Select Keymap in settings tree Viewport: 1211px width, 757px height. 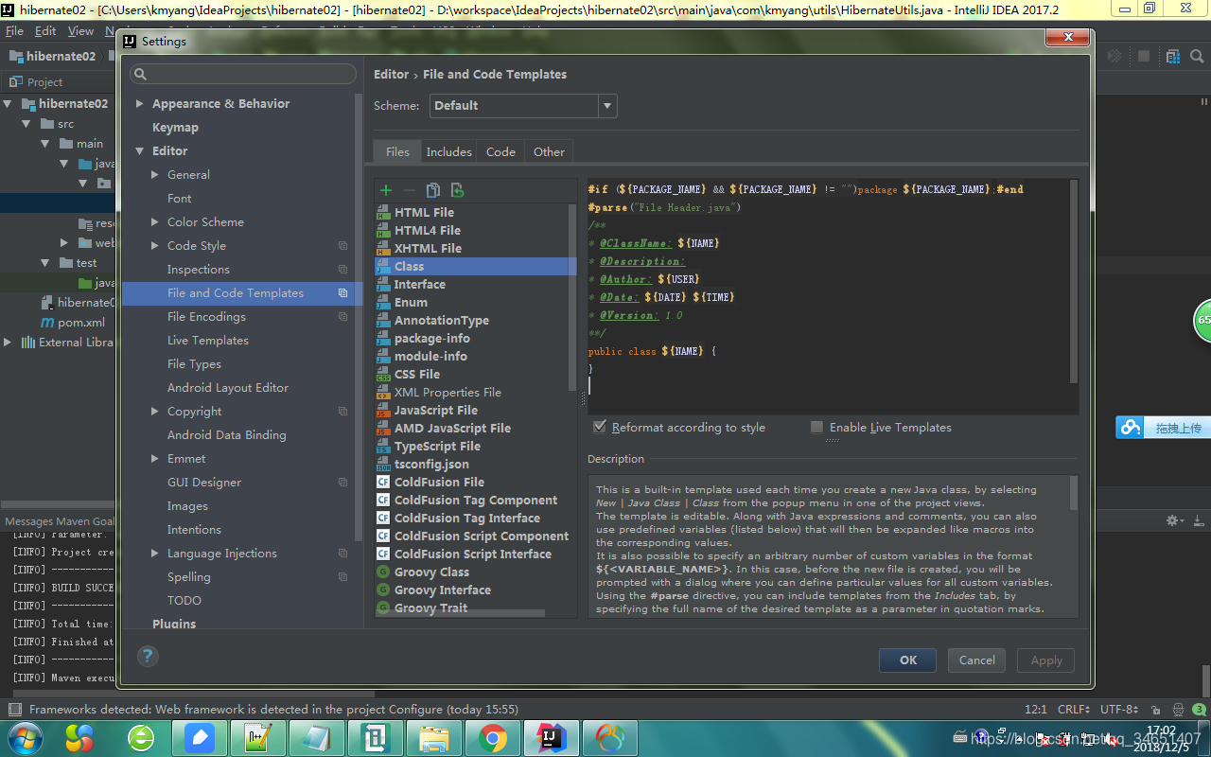[x=175, y=128]
